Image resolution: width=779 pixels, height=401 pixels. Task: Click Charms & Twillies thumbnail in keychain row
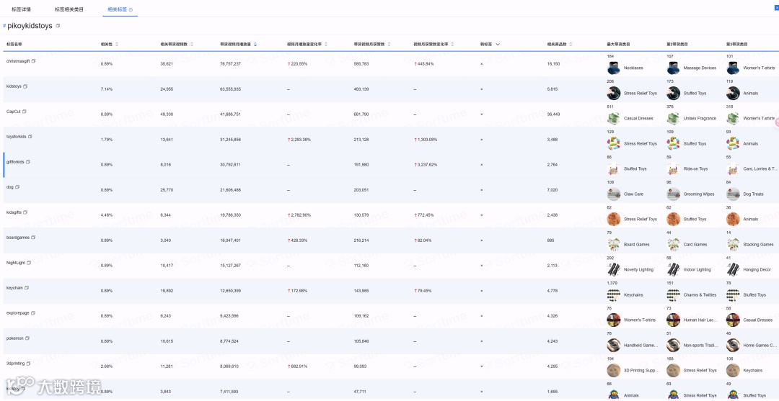click(x=673, y=295)
